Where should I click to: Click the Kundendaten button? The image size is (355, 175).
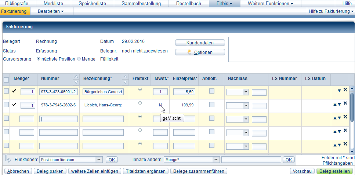(200, 43)
